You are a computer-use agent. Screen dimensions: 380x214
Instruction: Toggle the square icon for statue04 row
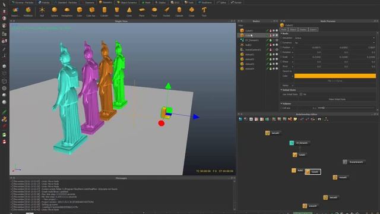pyautogui.click(x=274, y=69)
